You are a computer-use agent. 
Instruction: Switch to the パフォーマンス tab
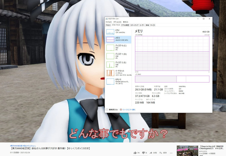[x=116, y=25]
